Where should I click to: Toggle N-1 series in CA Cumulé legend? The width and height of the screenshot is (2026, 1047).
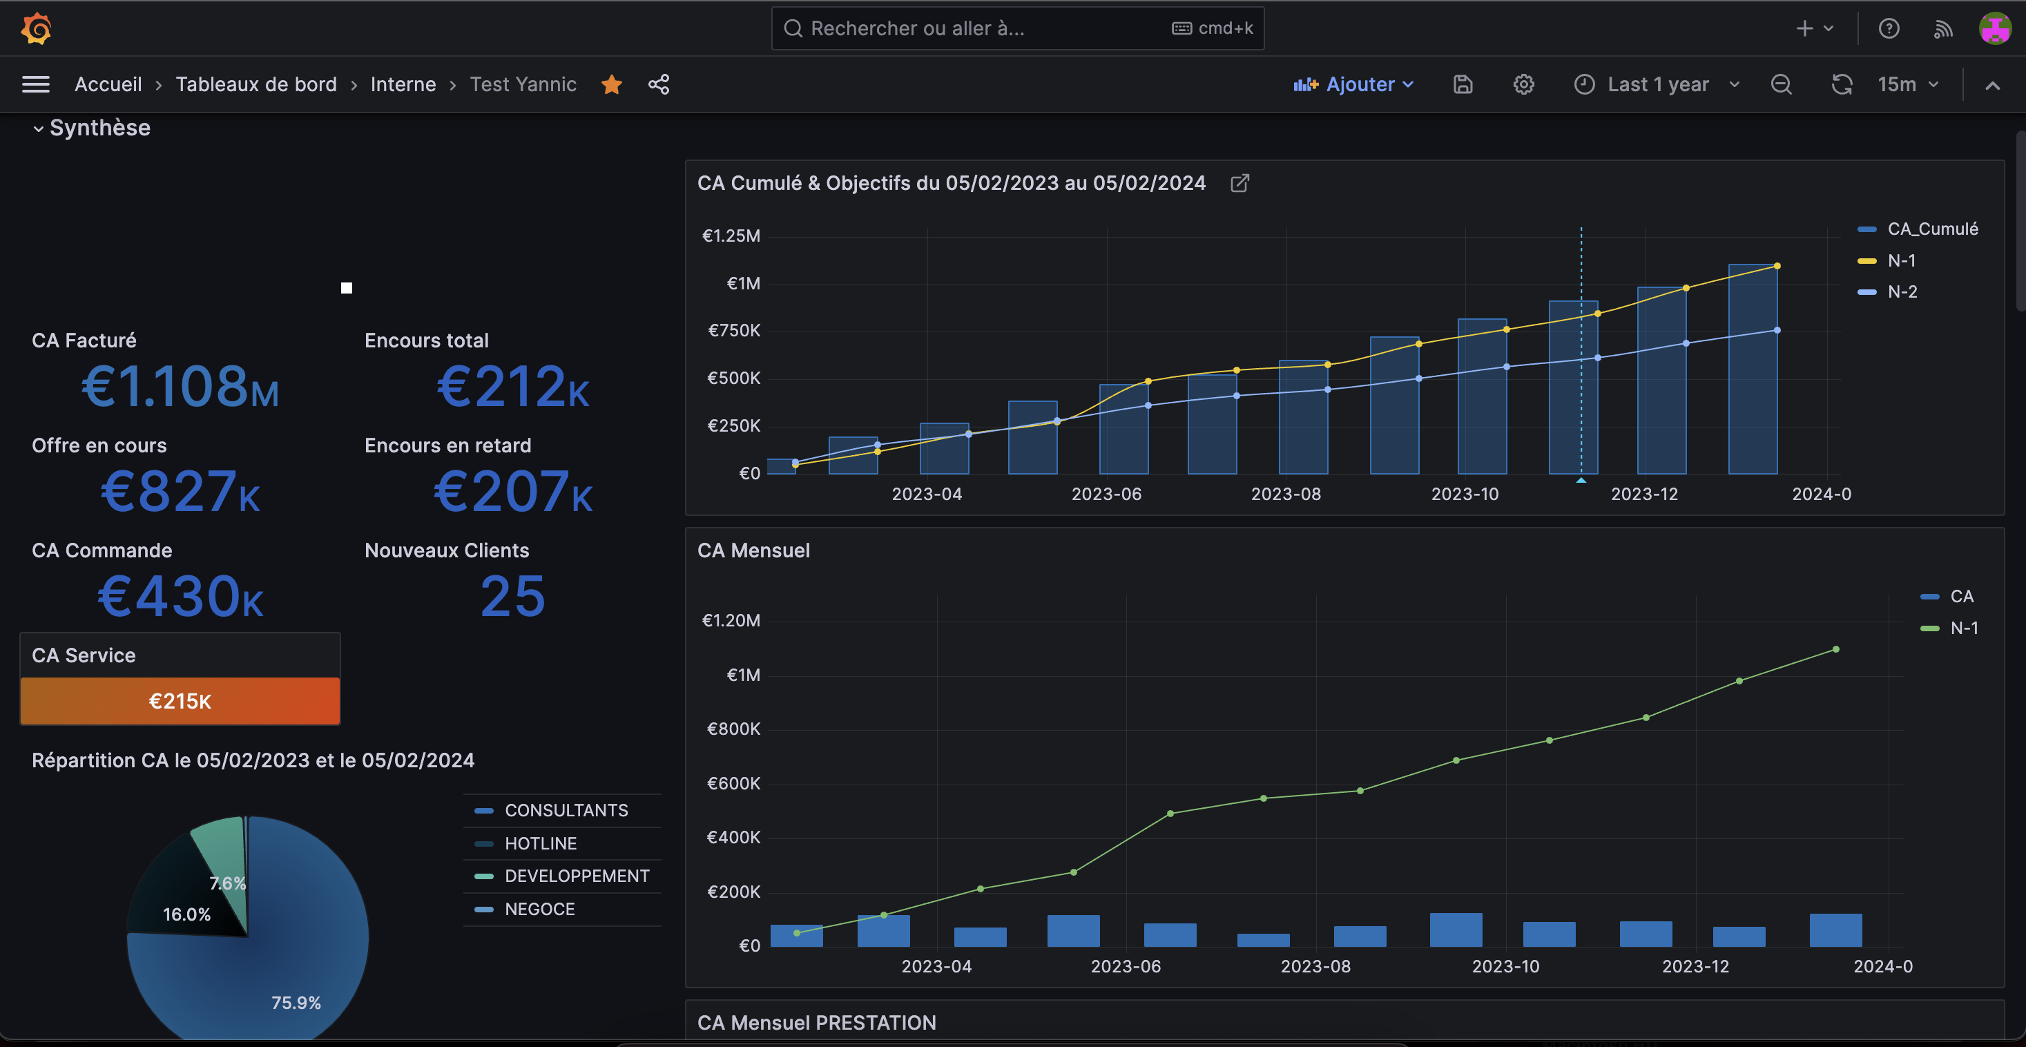(x=1901, y=260)
